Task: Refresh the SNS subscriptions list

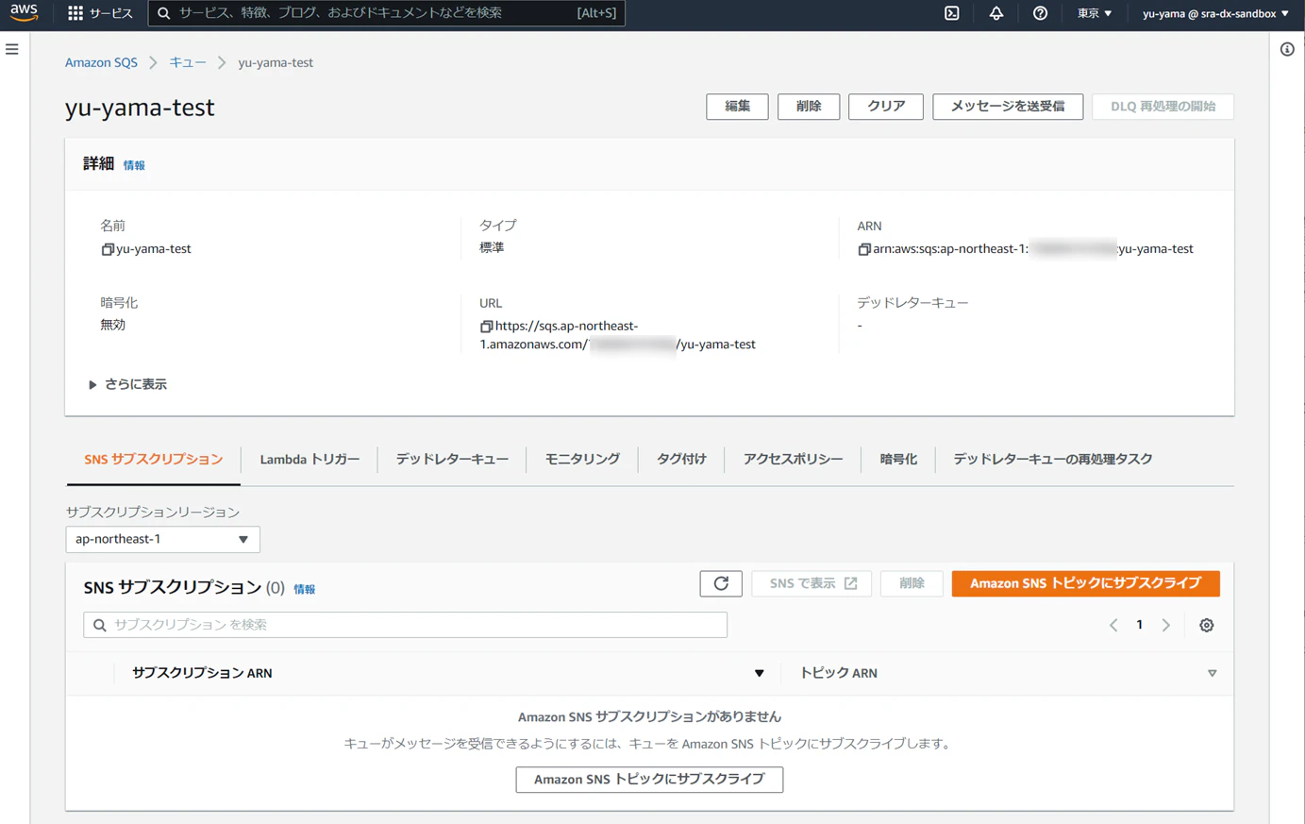Action: (x=721, y=583)
